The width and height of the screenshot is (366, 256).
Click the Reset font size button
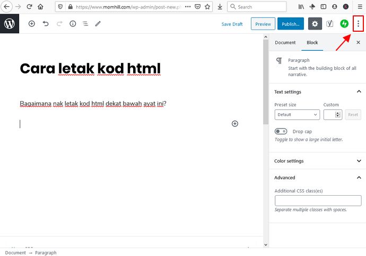point(353,114)
